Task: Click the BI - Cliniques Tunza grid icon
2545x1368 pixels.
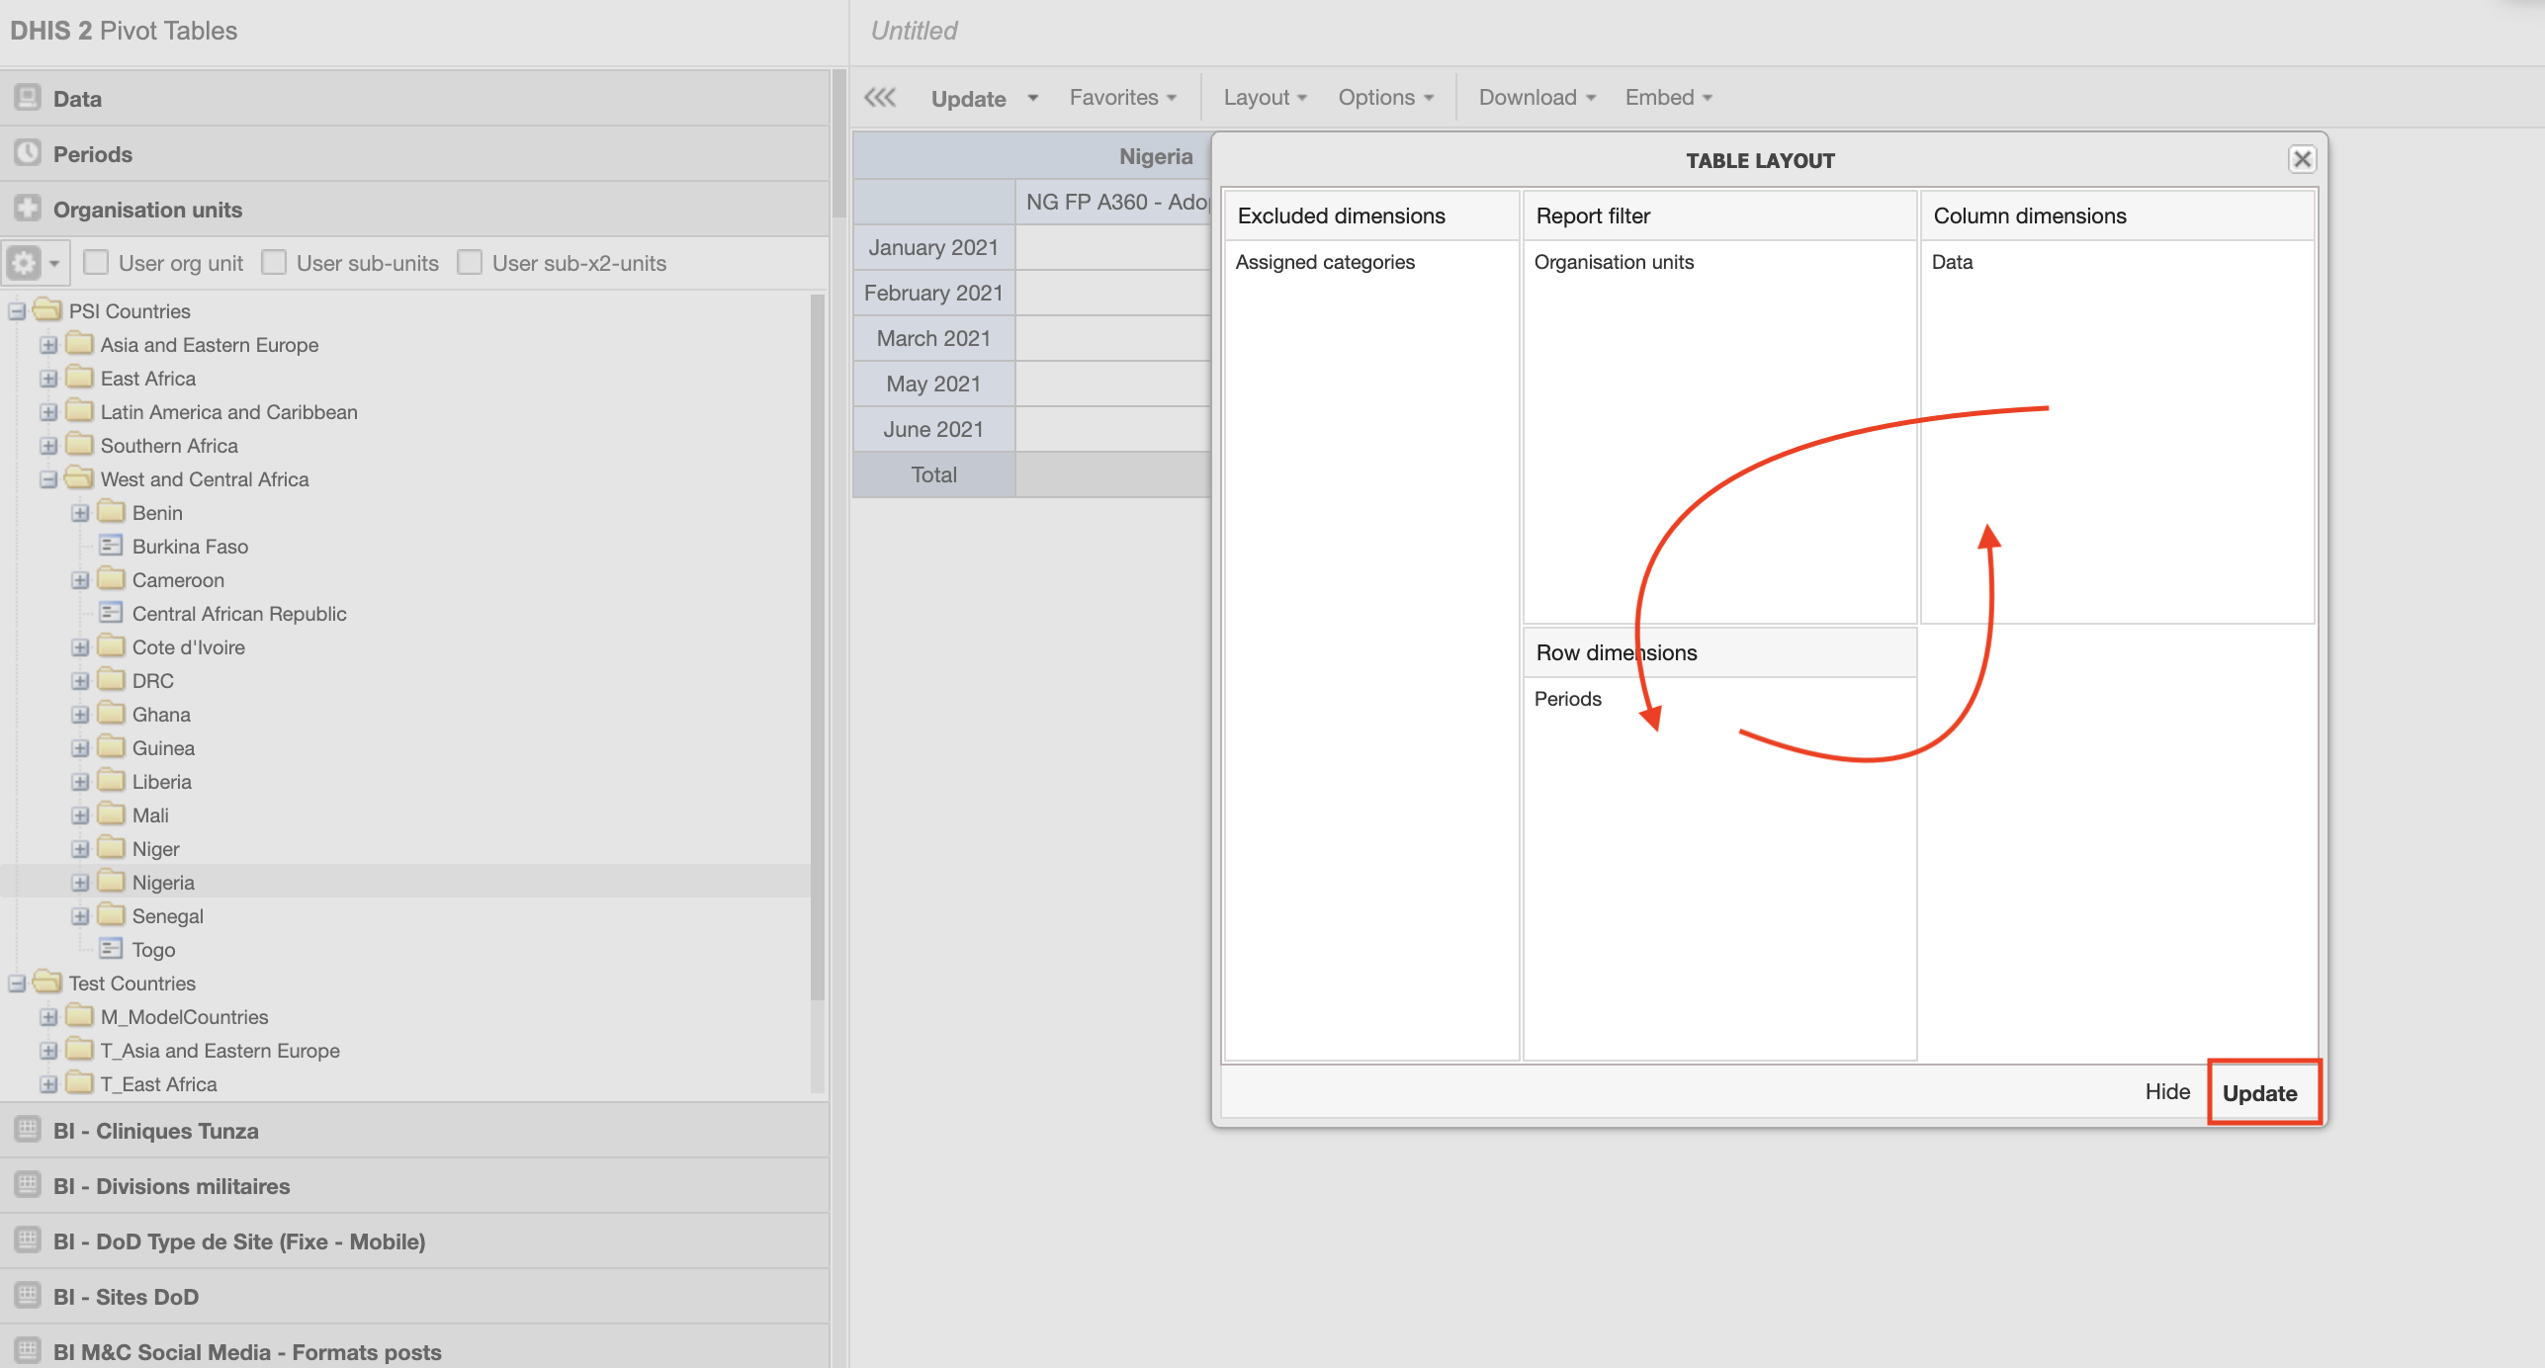Action: tap(28, 1130)
